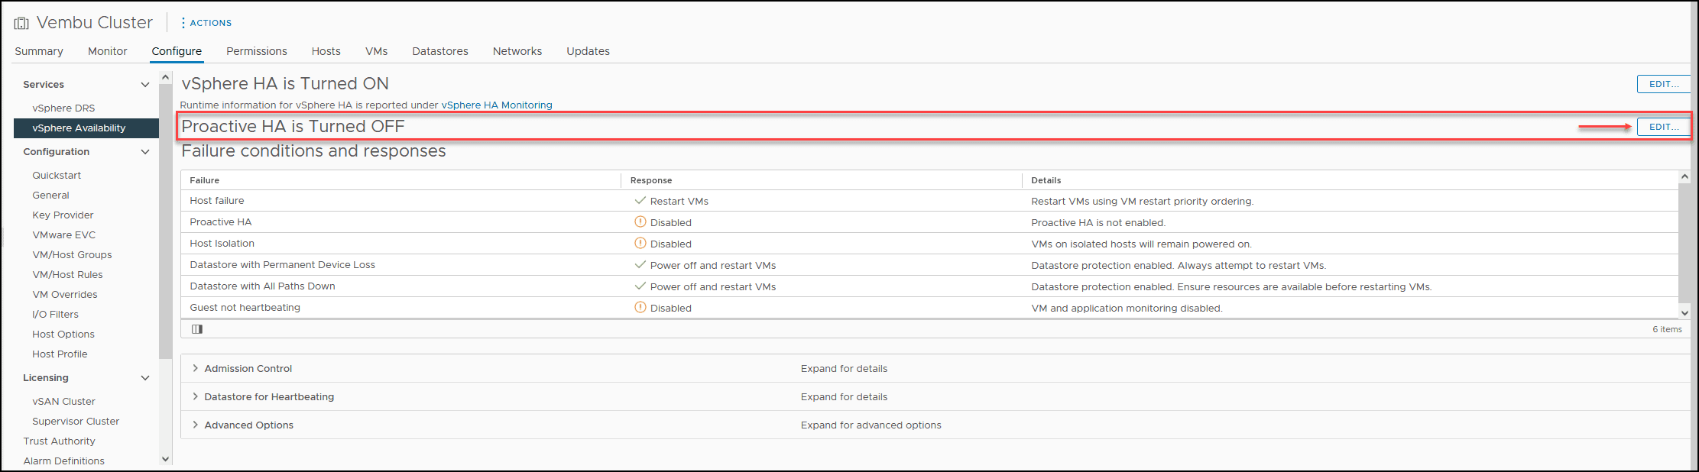The width and height of the screenshot is (1699, 472).
Task: Collapse the Configuration section in sidebar
Action: click(x=145, y=152)
